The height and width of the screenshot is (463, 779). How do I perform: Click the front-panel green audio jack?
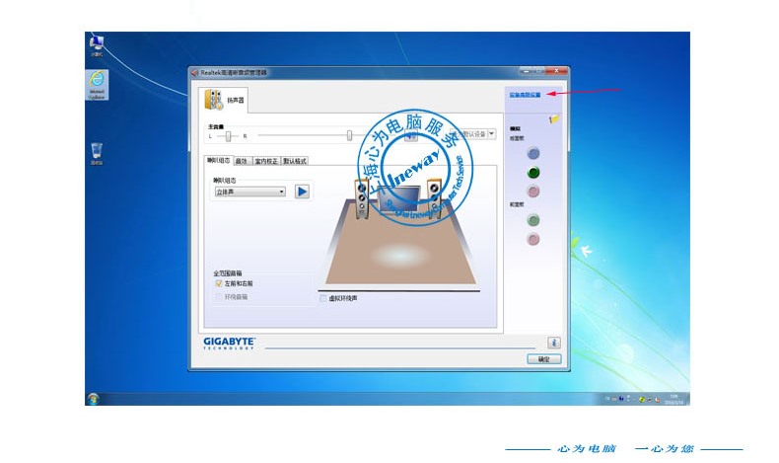pyautogui.click(x=533, y=220)
